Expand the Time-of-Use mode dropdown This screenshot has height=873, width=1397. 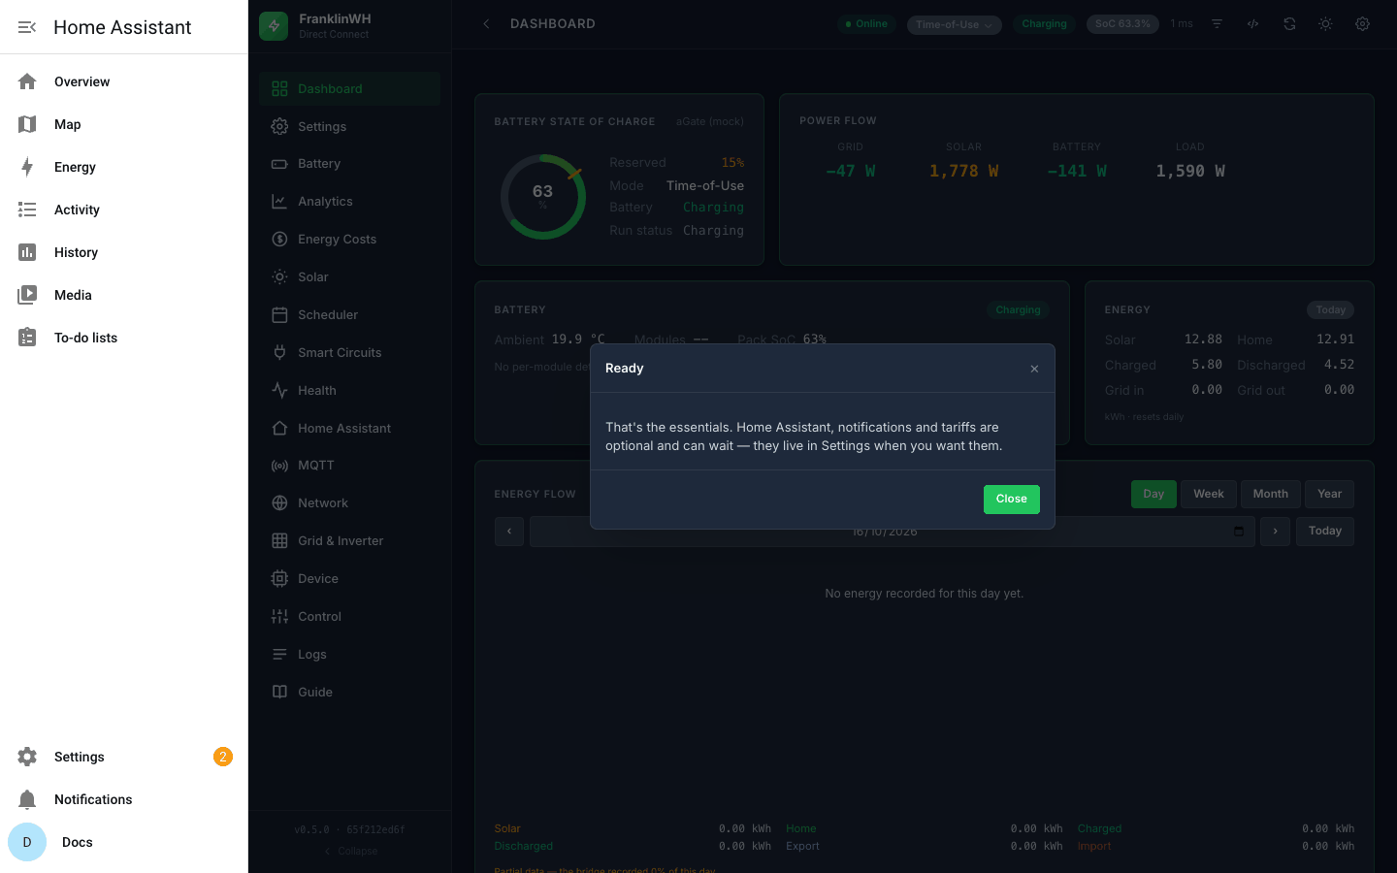point(954,24)
